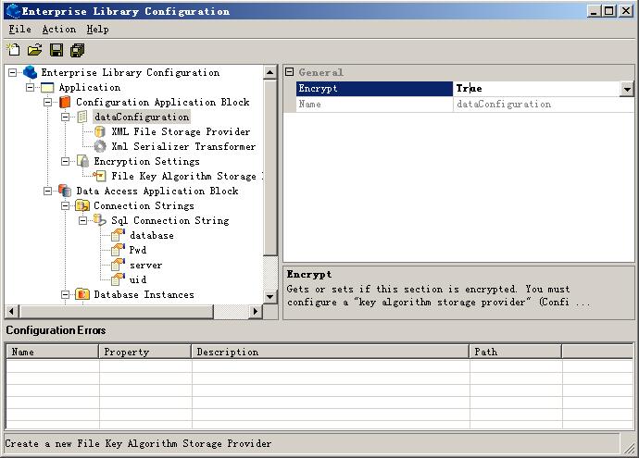Collapse the Sql Connection String node
The image size is (639, 458).
coord(83,221)
